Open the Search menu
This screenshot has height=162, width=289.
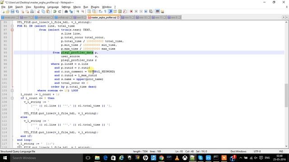[19, 7]
